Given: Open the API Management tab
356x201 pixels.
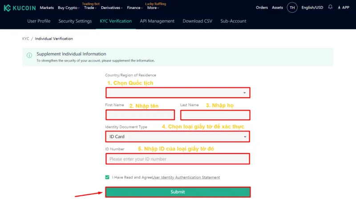Looking at the screenshot, I should (157, 21).
